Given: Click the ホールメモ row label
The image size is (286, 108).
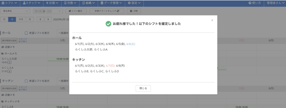Looking at the screenshot, I should [11, 54].
